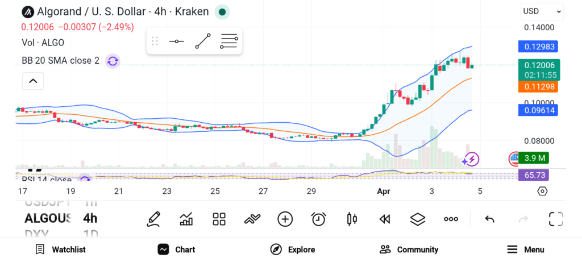
Task: Select the trend line drawing tool
Action: (x=203, y=41)
